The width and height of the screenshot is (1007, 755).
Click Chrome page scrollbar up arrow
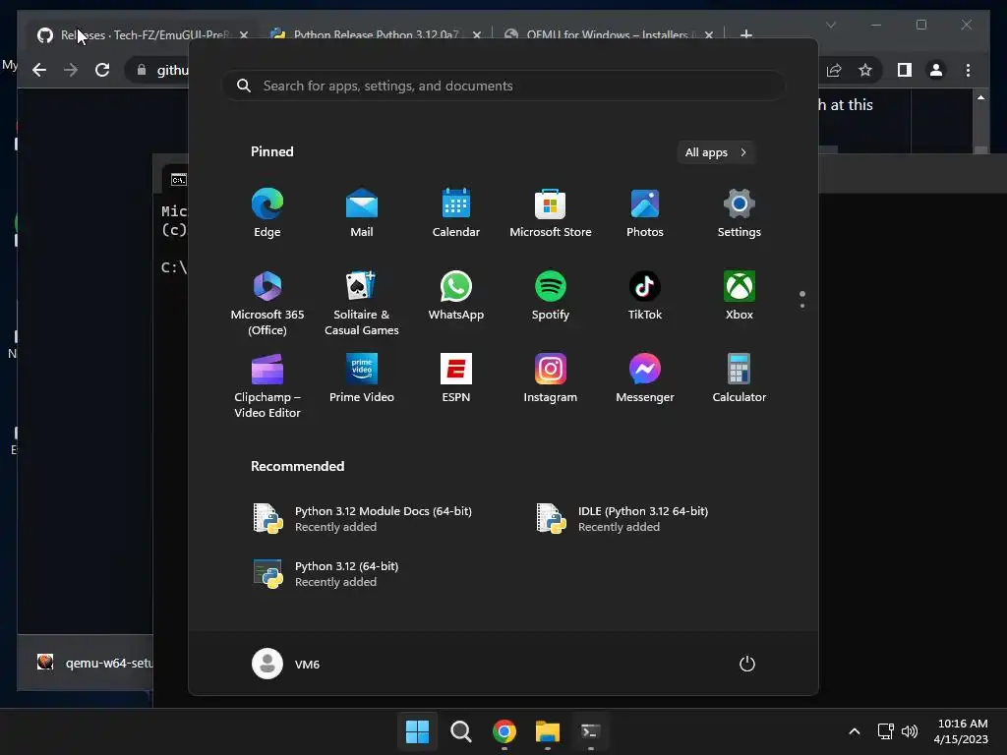coord(980,97)
